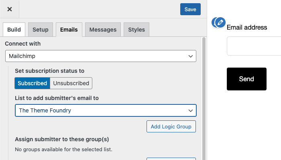Close the form builder with the X icon
Viewport: 281px width, 160px height.
tap(10, 9)
